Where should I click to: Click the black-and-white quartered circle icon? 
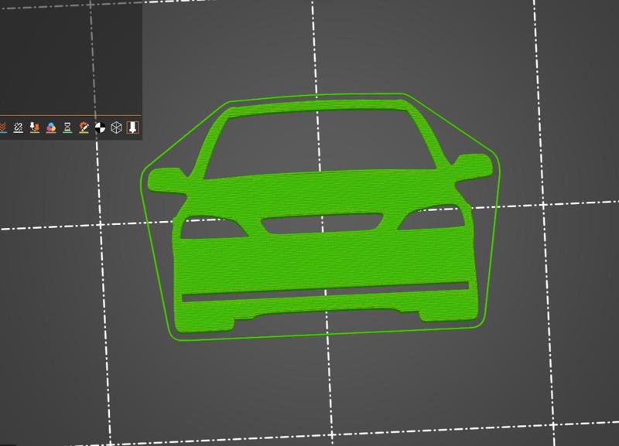[101, 128]
